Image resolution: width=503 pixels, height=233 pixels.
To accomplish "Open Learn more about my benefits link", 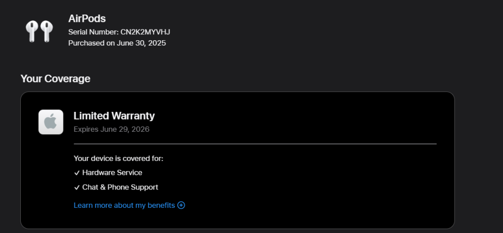I will 124,205.
